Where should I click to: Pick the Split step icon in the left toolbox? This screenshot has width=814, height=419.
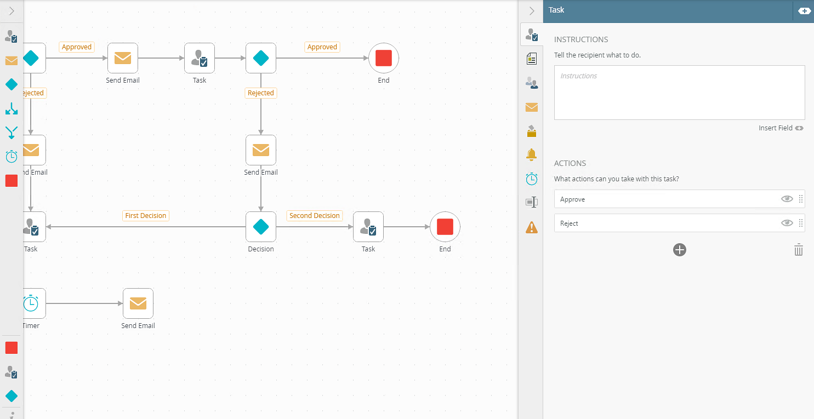pyautogui.click(x=12, y=108)
